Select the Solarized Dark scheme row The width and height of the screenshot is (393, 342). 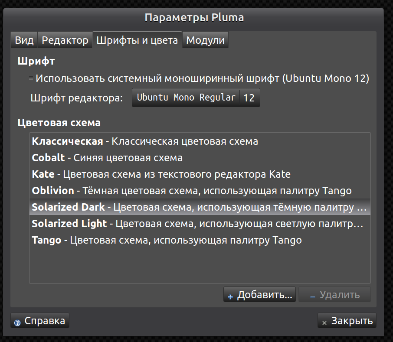coord(200,207)
